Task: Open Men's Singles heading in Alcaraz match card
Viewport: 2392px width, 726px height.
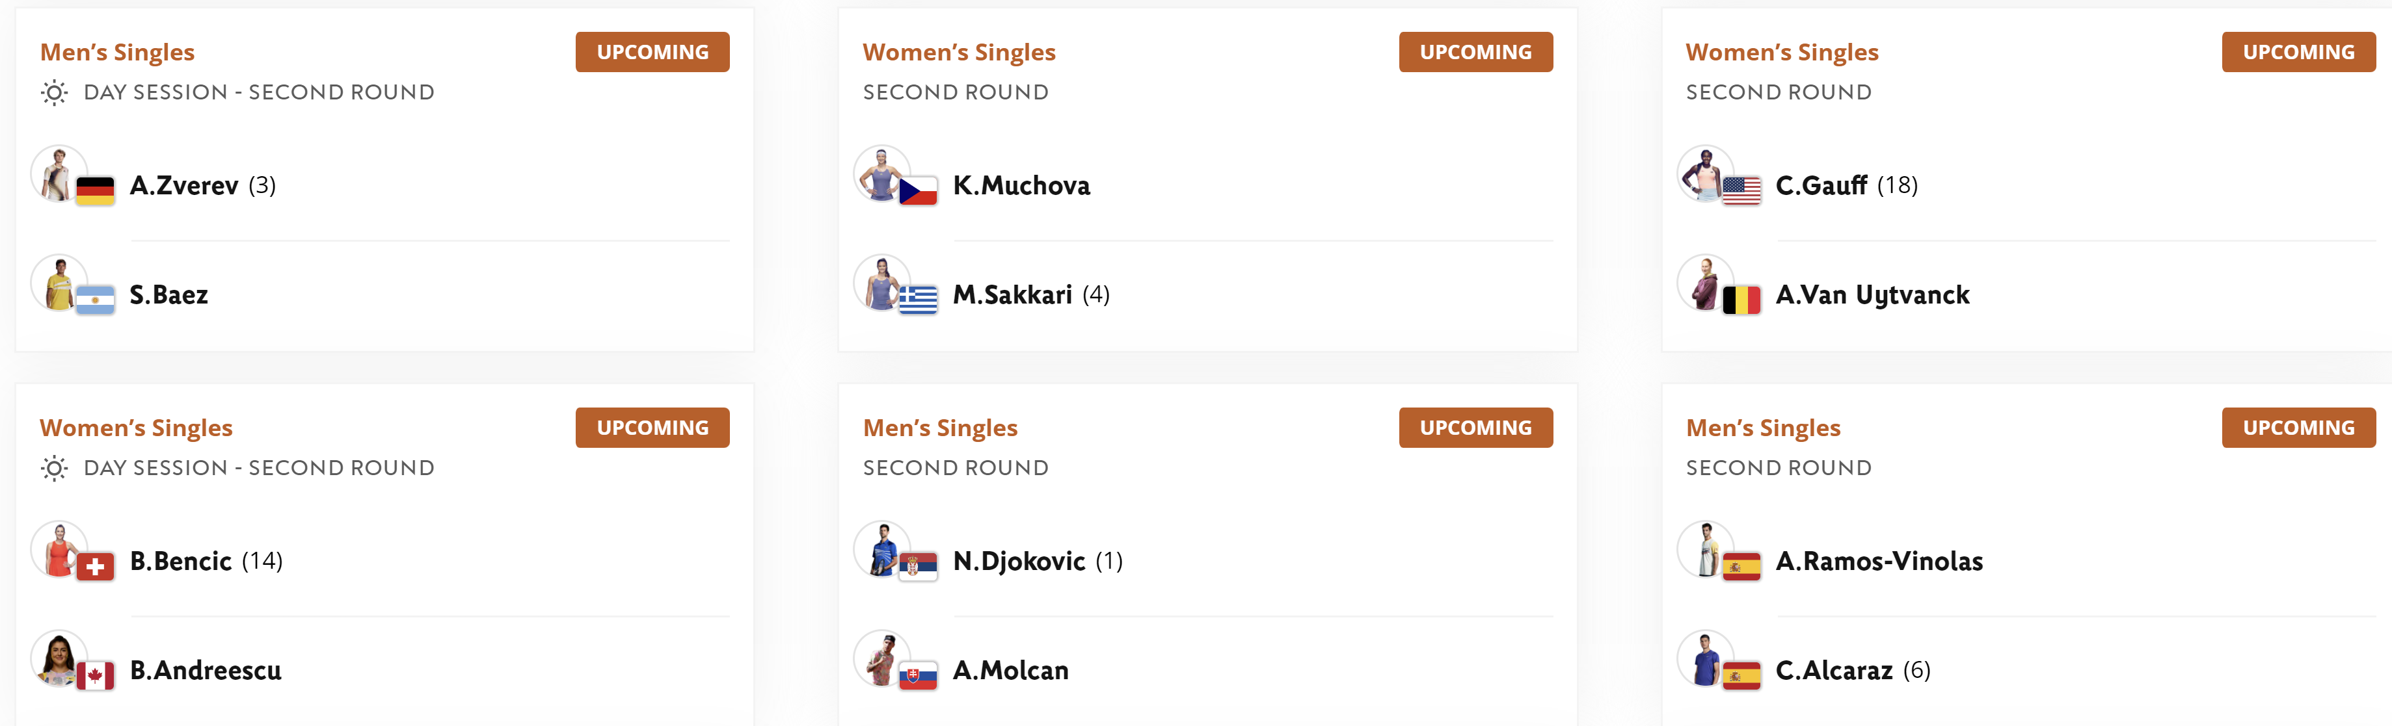Action: [x=1762, y=428]
